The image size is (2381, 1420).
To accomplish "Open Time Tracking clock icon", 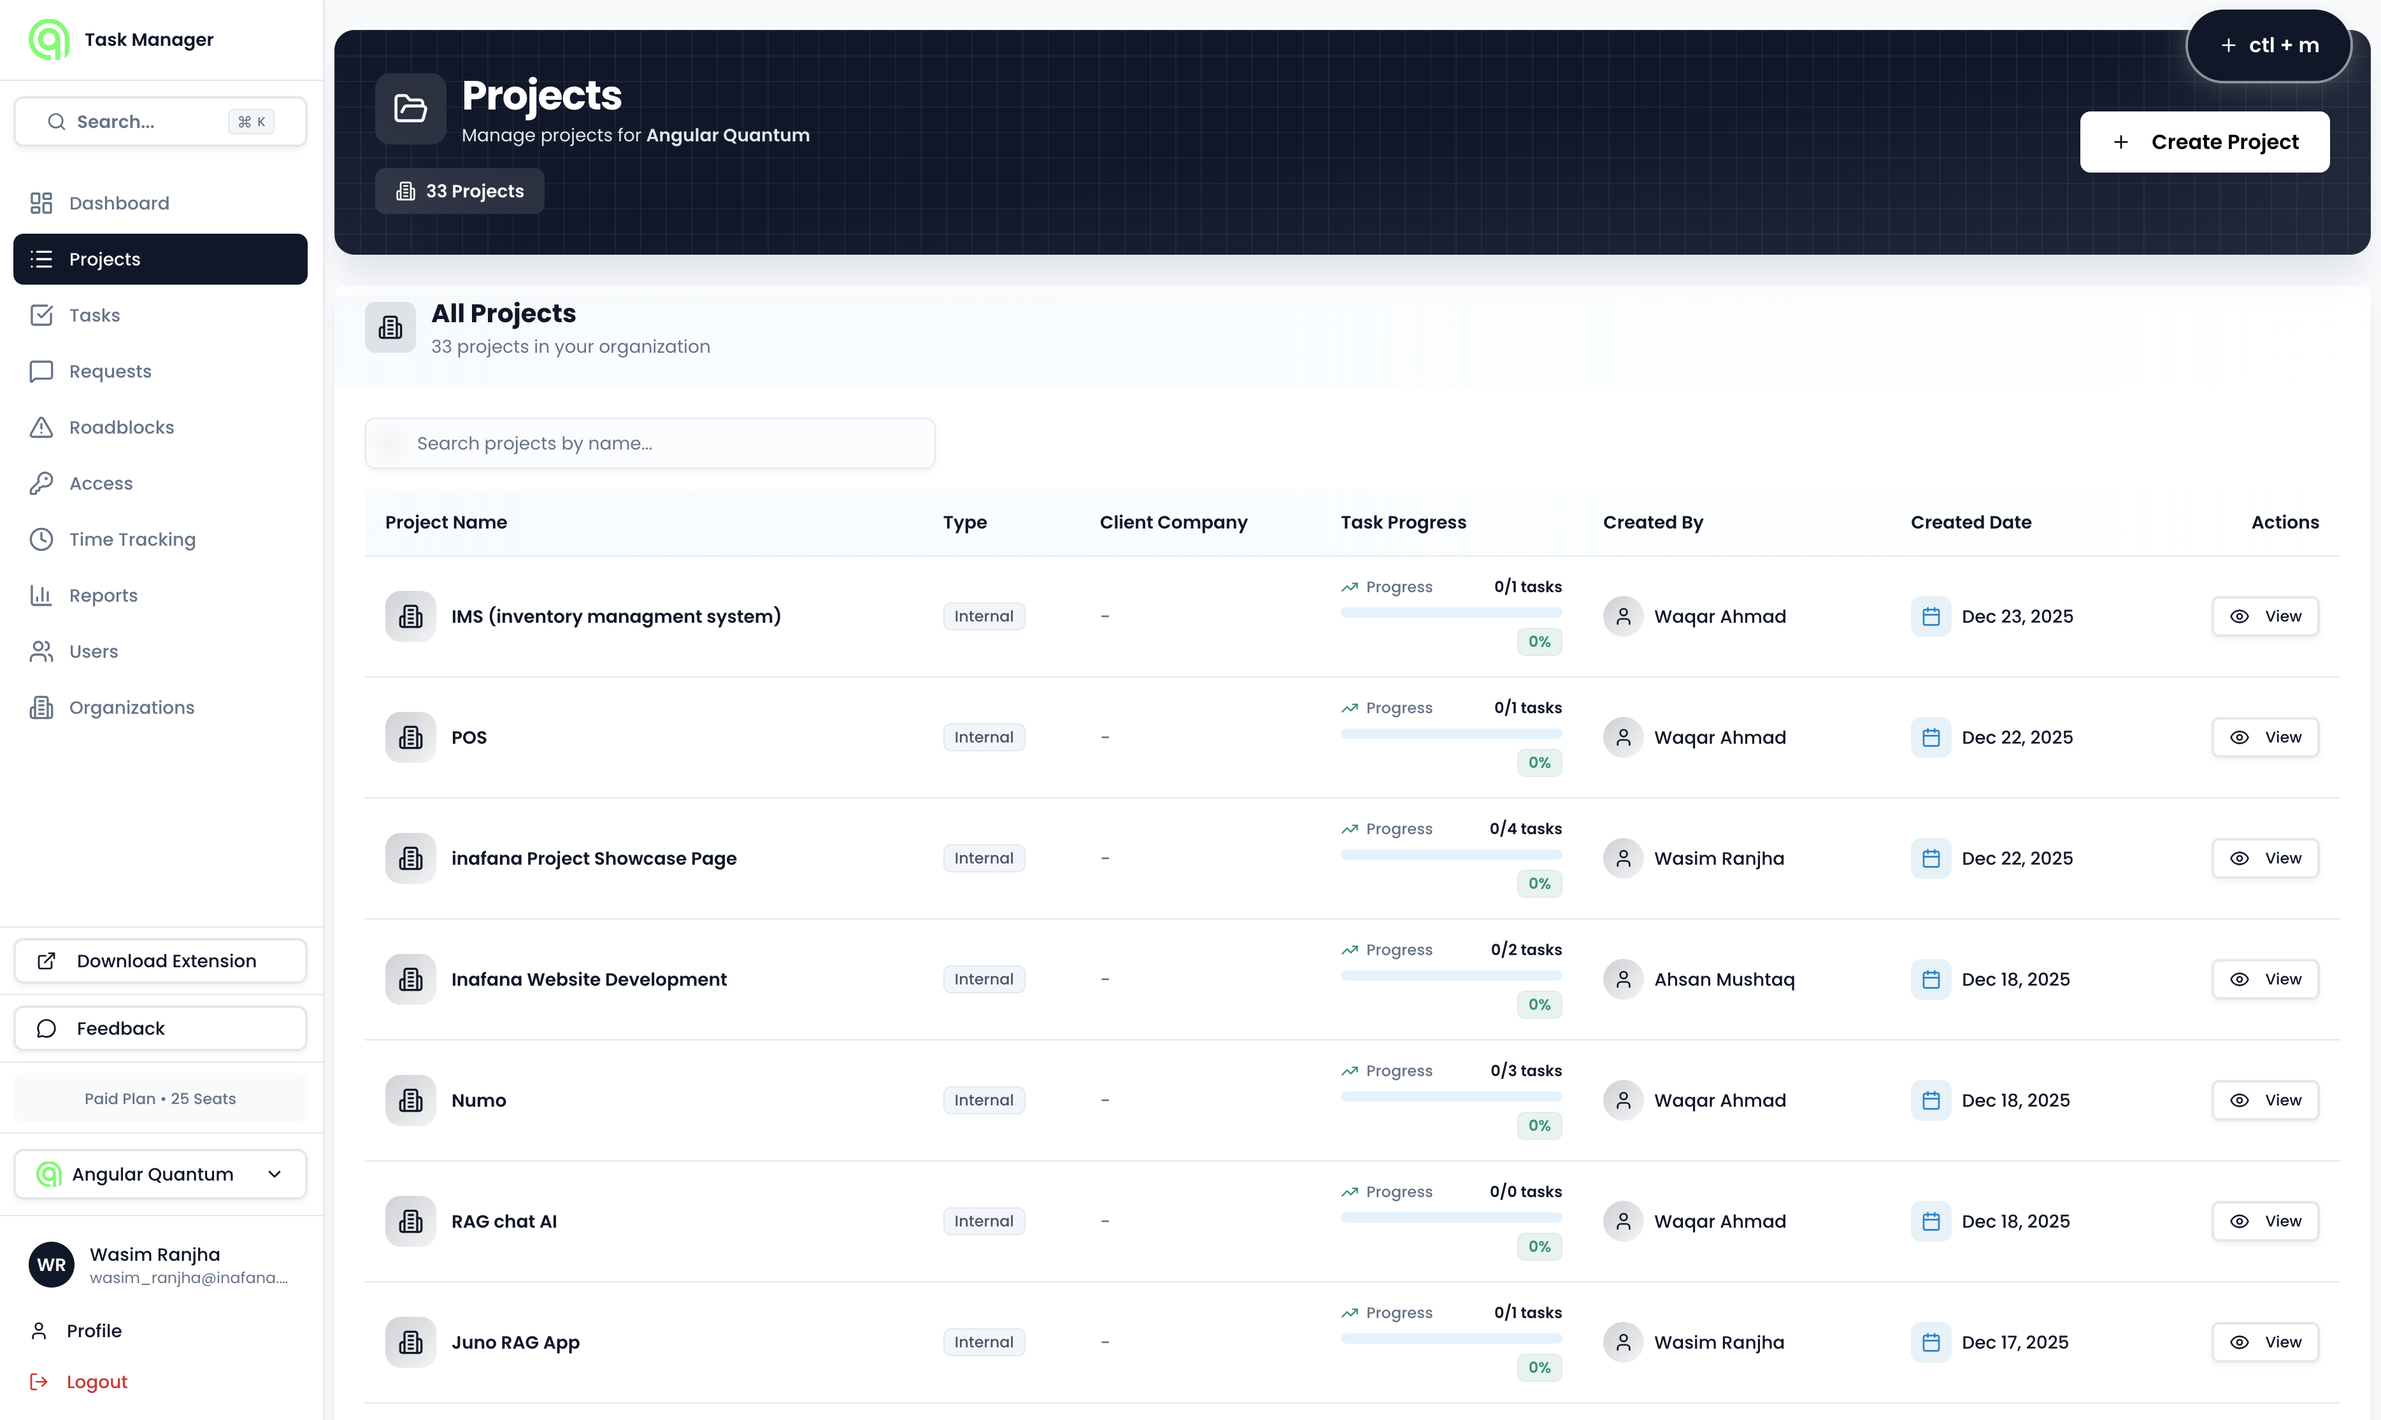I will pos(42,539).
